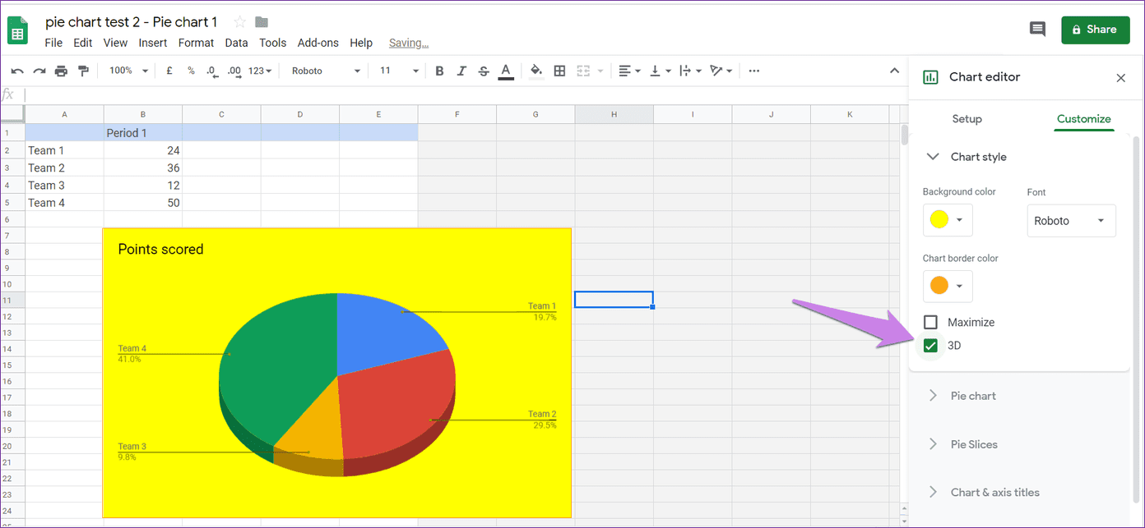Open the yellow Background color picker
1145x528 pixels.
948,220
